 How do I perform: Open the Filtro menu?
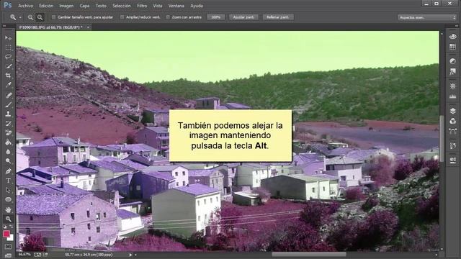[142, 6]
